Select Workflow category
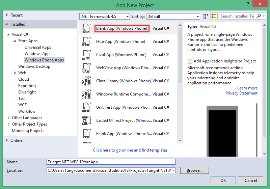This screenshot has width=270, height=189. tap(27, 111)
